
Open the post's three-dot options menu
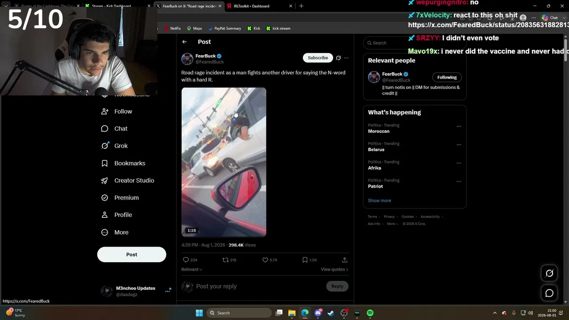[x=346, y=58]
